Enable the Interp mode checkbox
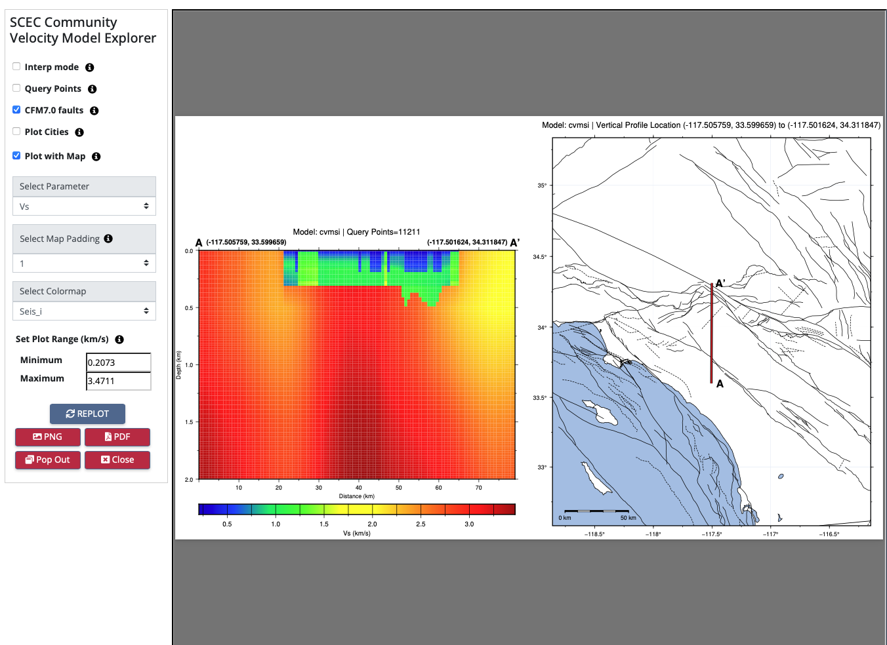Image resolution: width=887 pixels, height=645 pixels. pos(16,66)
